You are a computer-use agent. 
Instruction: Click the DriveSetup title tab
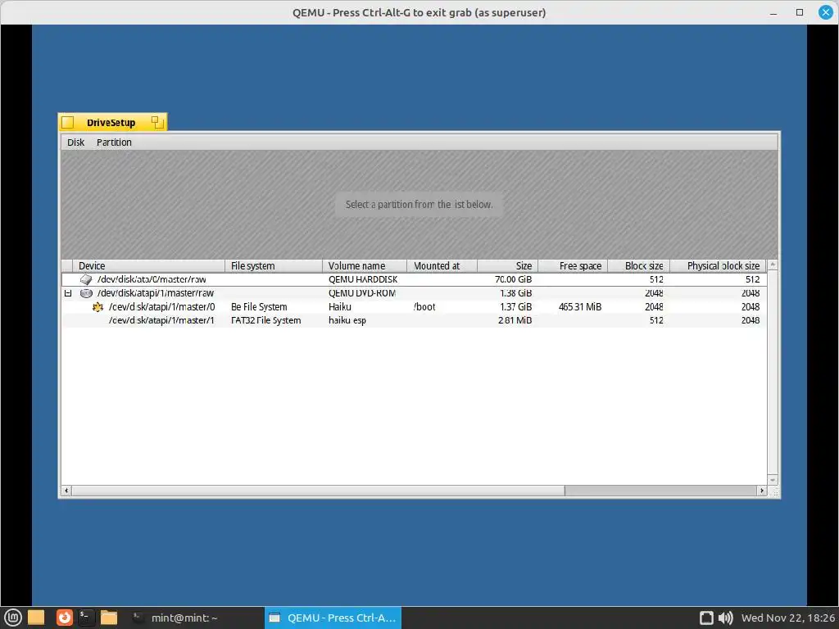pos(111,123)
